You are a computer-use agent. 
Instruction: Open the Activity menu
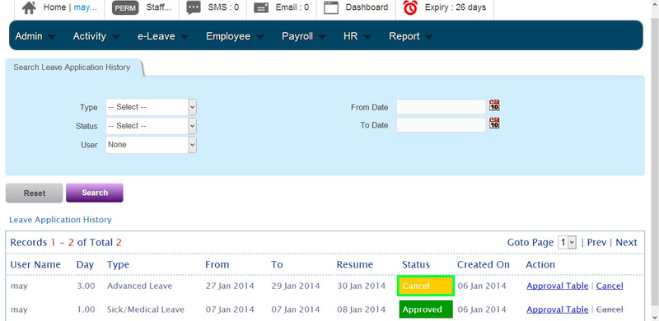[96, 36]
